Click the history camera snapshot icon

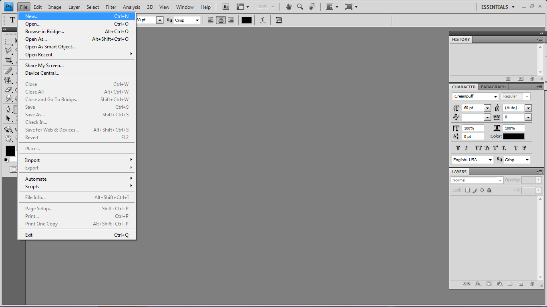click(521, 79)
